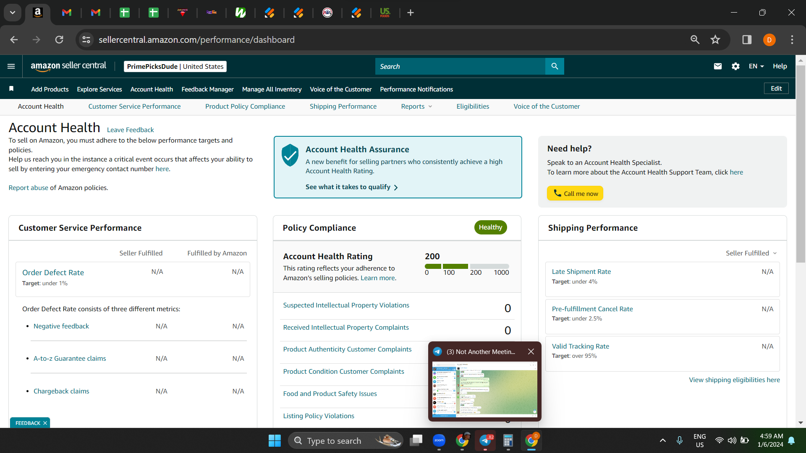The image size is (806, 453).
Task: Click the Report abuse link
Action: coord(29,188)
